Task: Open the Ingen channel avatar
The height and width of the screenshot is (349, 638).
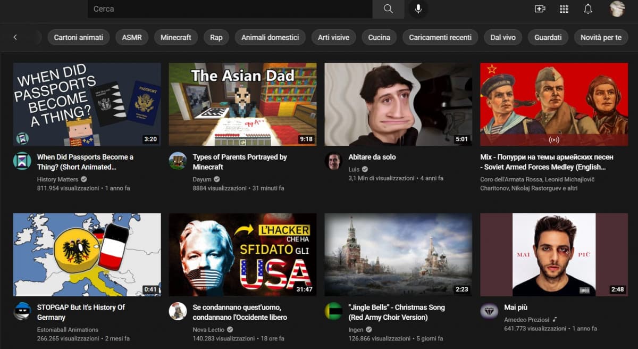Action: 333,311
